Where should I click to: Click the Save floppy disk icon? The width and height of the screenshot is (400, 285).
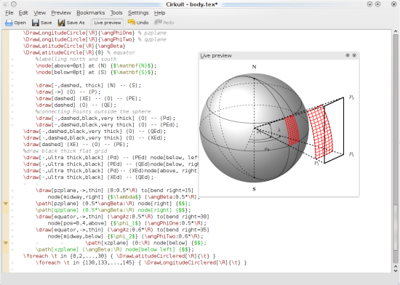click(x=36, y=23)
